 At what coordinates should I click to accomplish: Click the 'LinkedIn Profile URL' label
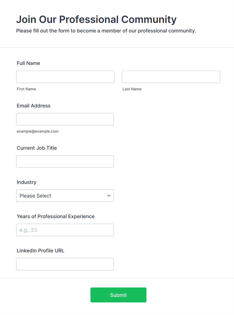point(41,251)
